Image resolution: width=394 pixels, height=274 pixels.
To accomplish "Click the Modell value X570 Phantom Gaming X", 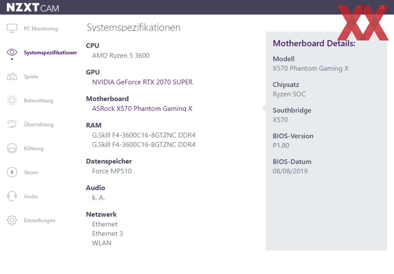I will coord(311,68).
